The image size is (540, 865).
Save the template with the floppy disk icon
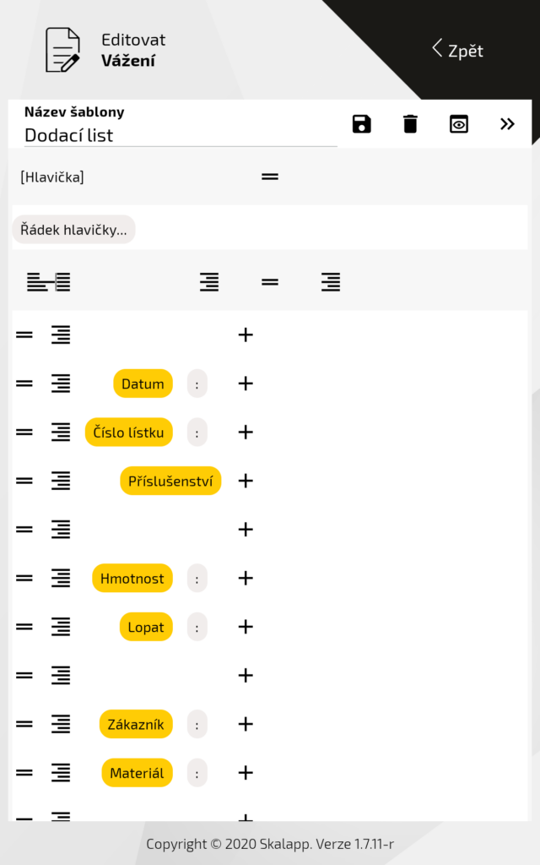tap(362, 124)
